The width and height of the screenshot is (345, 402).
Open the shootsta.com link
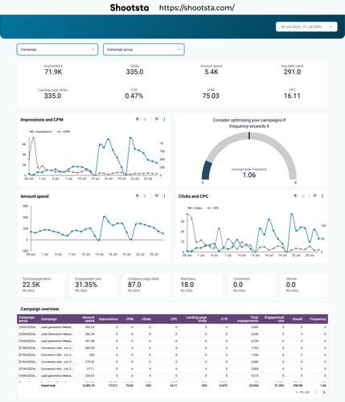pos(197,8)
